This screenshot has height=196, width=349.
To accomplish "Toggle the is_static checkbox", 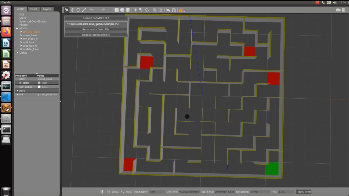I will pyautogui.click(x=39, y=83).
